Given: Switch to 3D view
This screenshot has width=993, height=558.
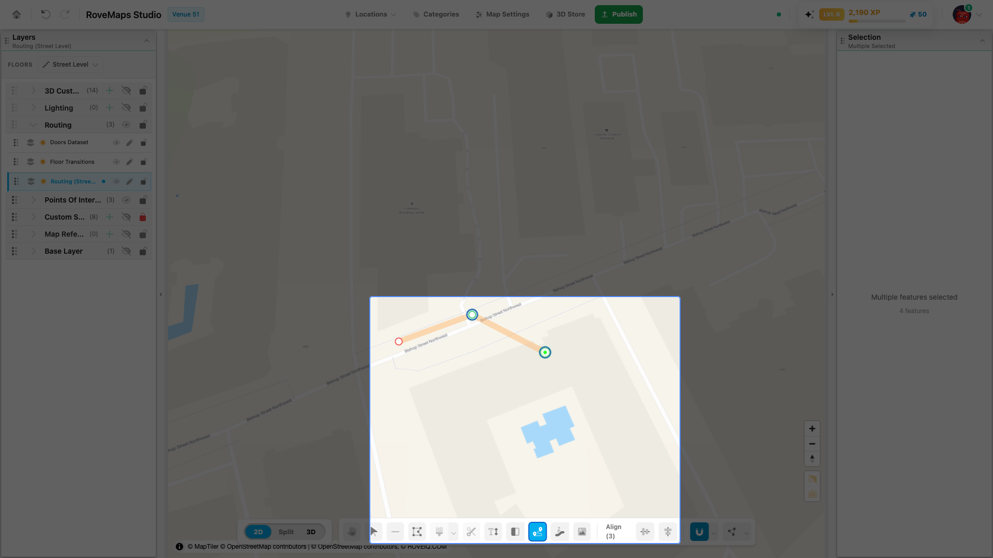Looking at the screenshot, I should tap(311, 532).
